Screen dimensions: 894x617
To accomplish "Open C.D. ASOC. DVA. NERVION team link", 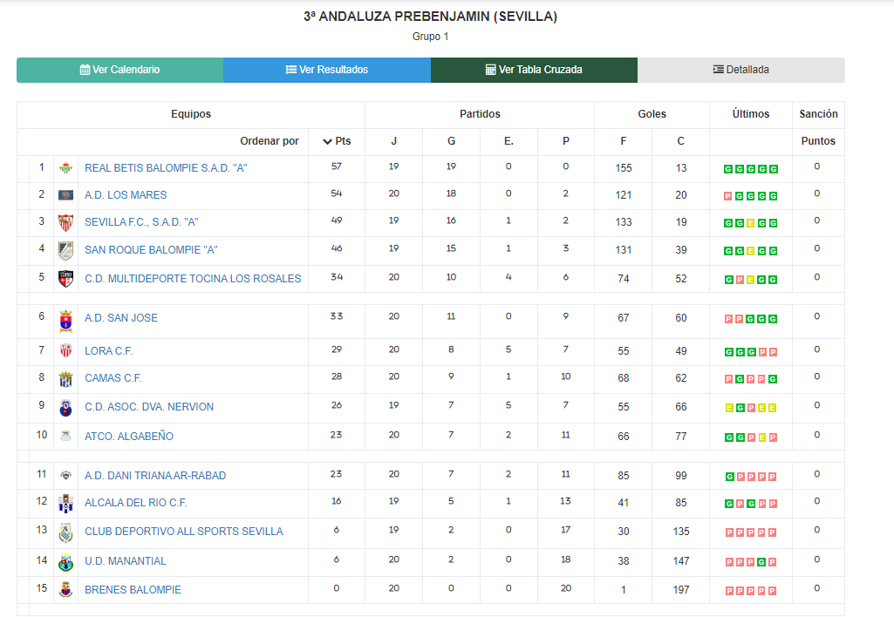I will click(149, 407).
